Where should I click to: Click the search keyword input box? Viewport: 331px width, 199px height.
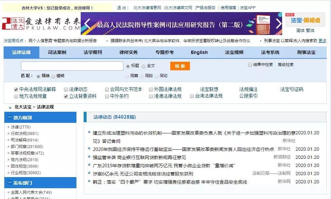click(x=72, y=66)
